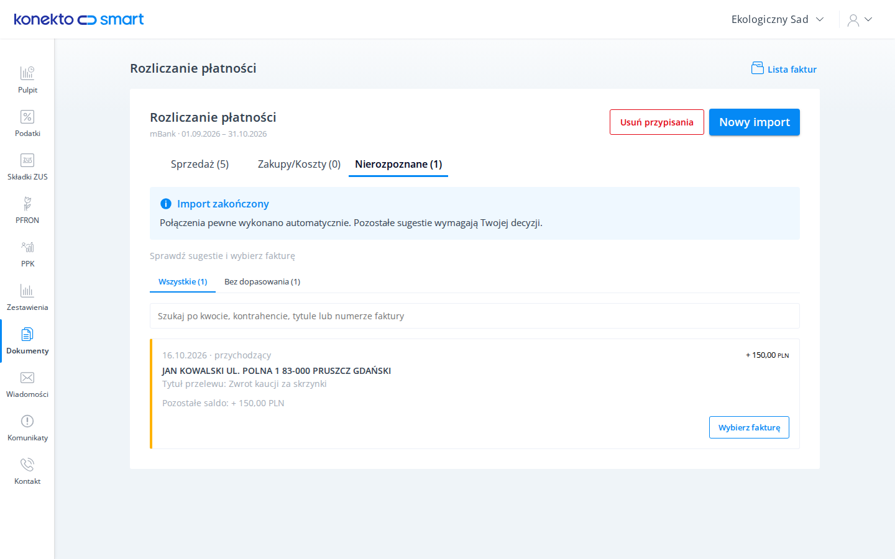Open Komunikaty alerts icon
The height and width of the screenshot is (559, 895).
pos(27,421)
